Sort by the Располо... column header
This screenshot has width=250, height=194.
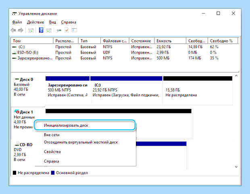pyautogui.click(x=66, y=41)
